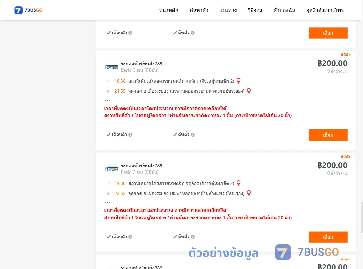Select the 18:30 trip with เลือก button
Screen dimensions: 363x269
click(x=328, y=135)
